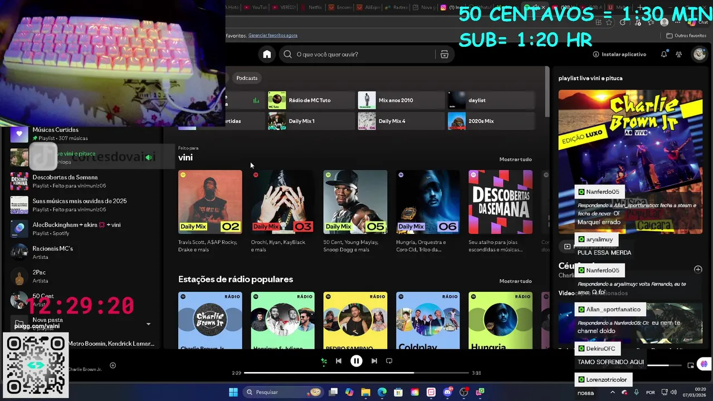713x401 pixels.
Task: Open the Spotify profile avatar menu
Action: pos(699,54)
